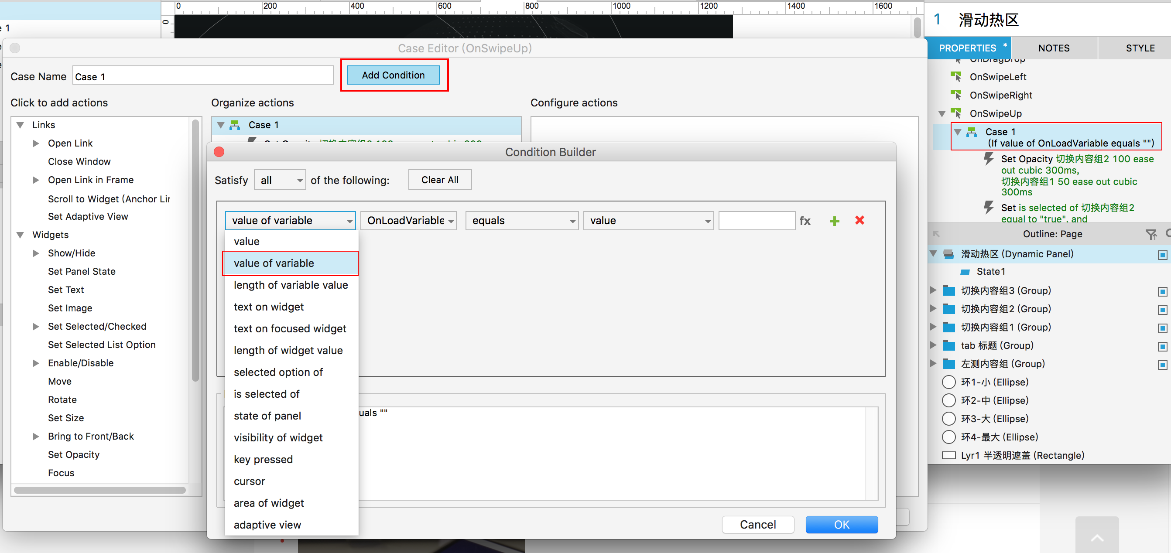Click the outline filter funnel icon
Viewport: 1171px width, 553px height.
pyautogui.click(x=1150, y=234)
